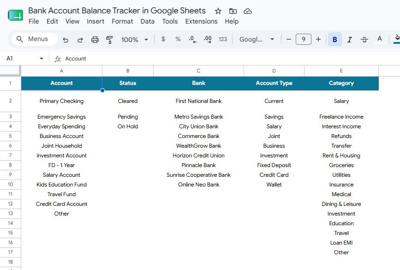Viewport: 400px width, 270px height.
Task: Select the Account header cell
Action: coord(61,83)
